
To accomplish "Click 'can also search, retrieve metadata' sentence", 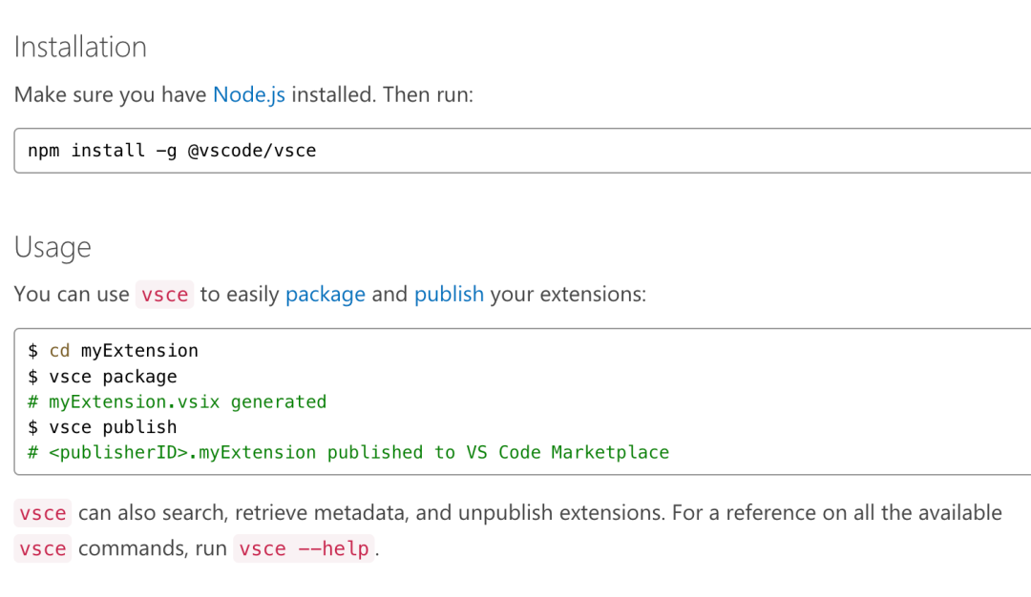I will (x=539, y=513).
